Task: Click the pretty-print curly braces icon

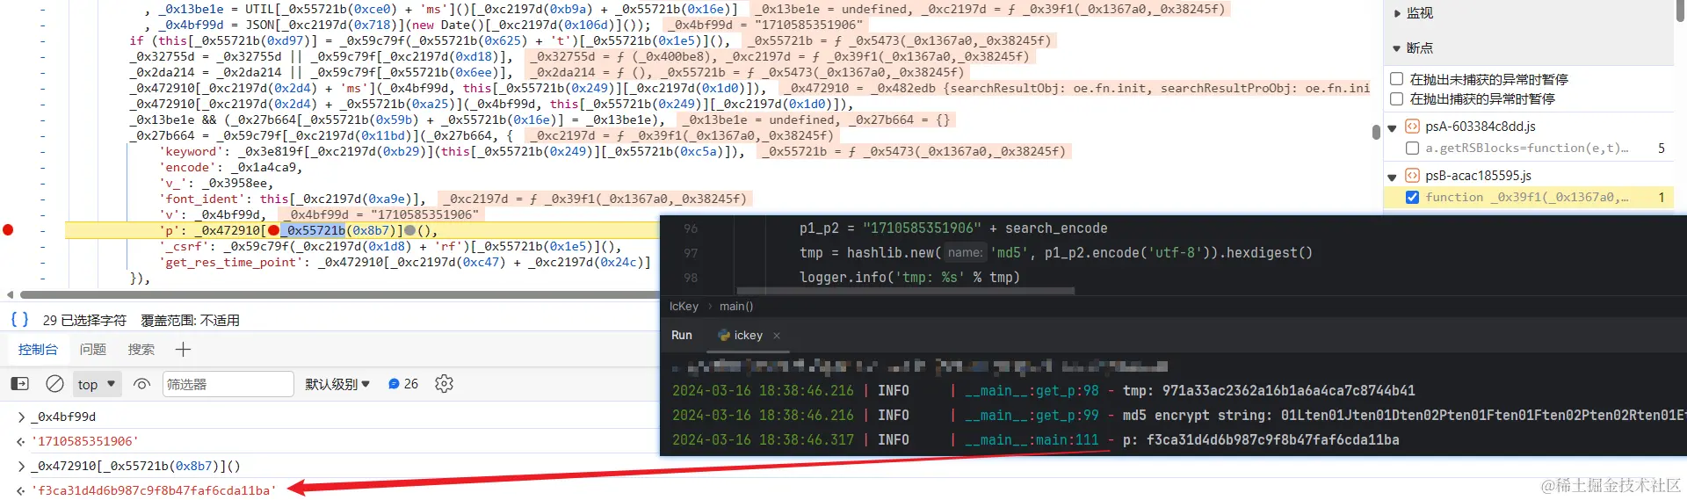Action: click(x=19, y=319)
